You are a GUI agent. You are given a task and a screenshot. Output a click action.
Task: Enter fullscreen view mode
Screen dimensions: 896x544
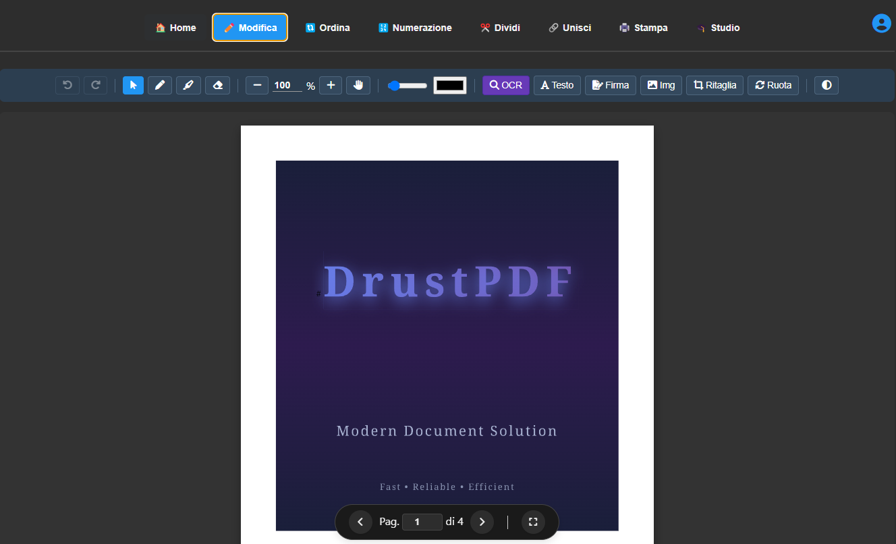(x=533, y=522)
